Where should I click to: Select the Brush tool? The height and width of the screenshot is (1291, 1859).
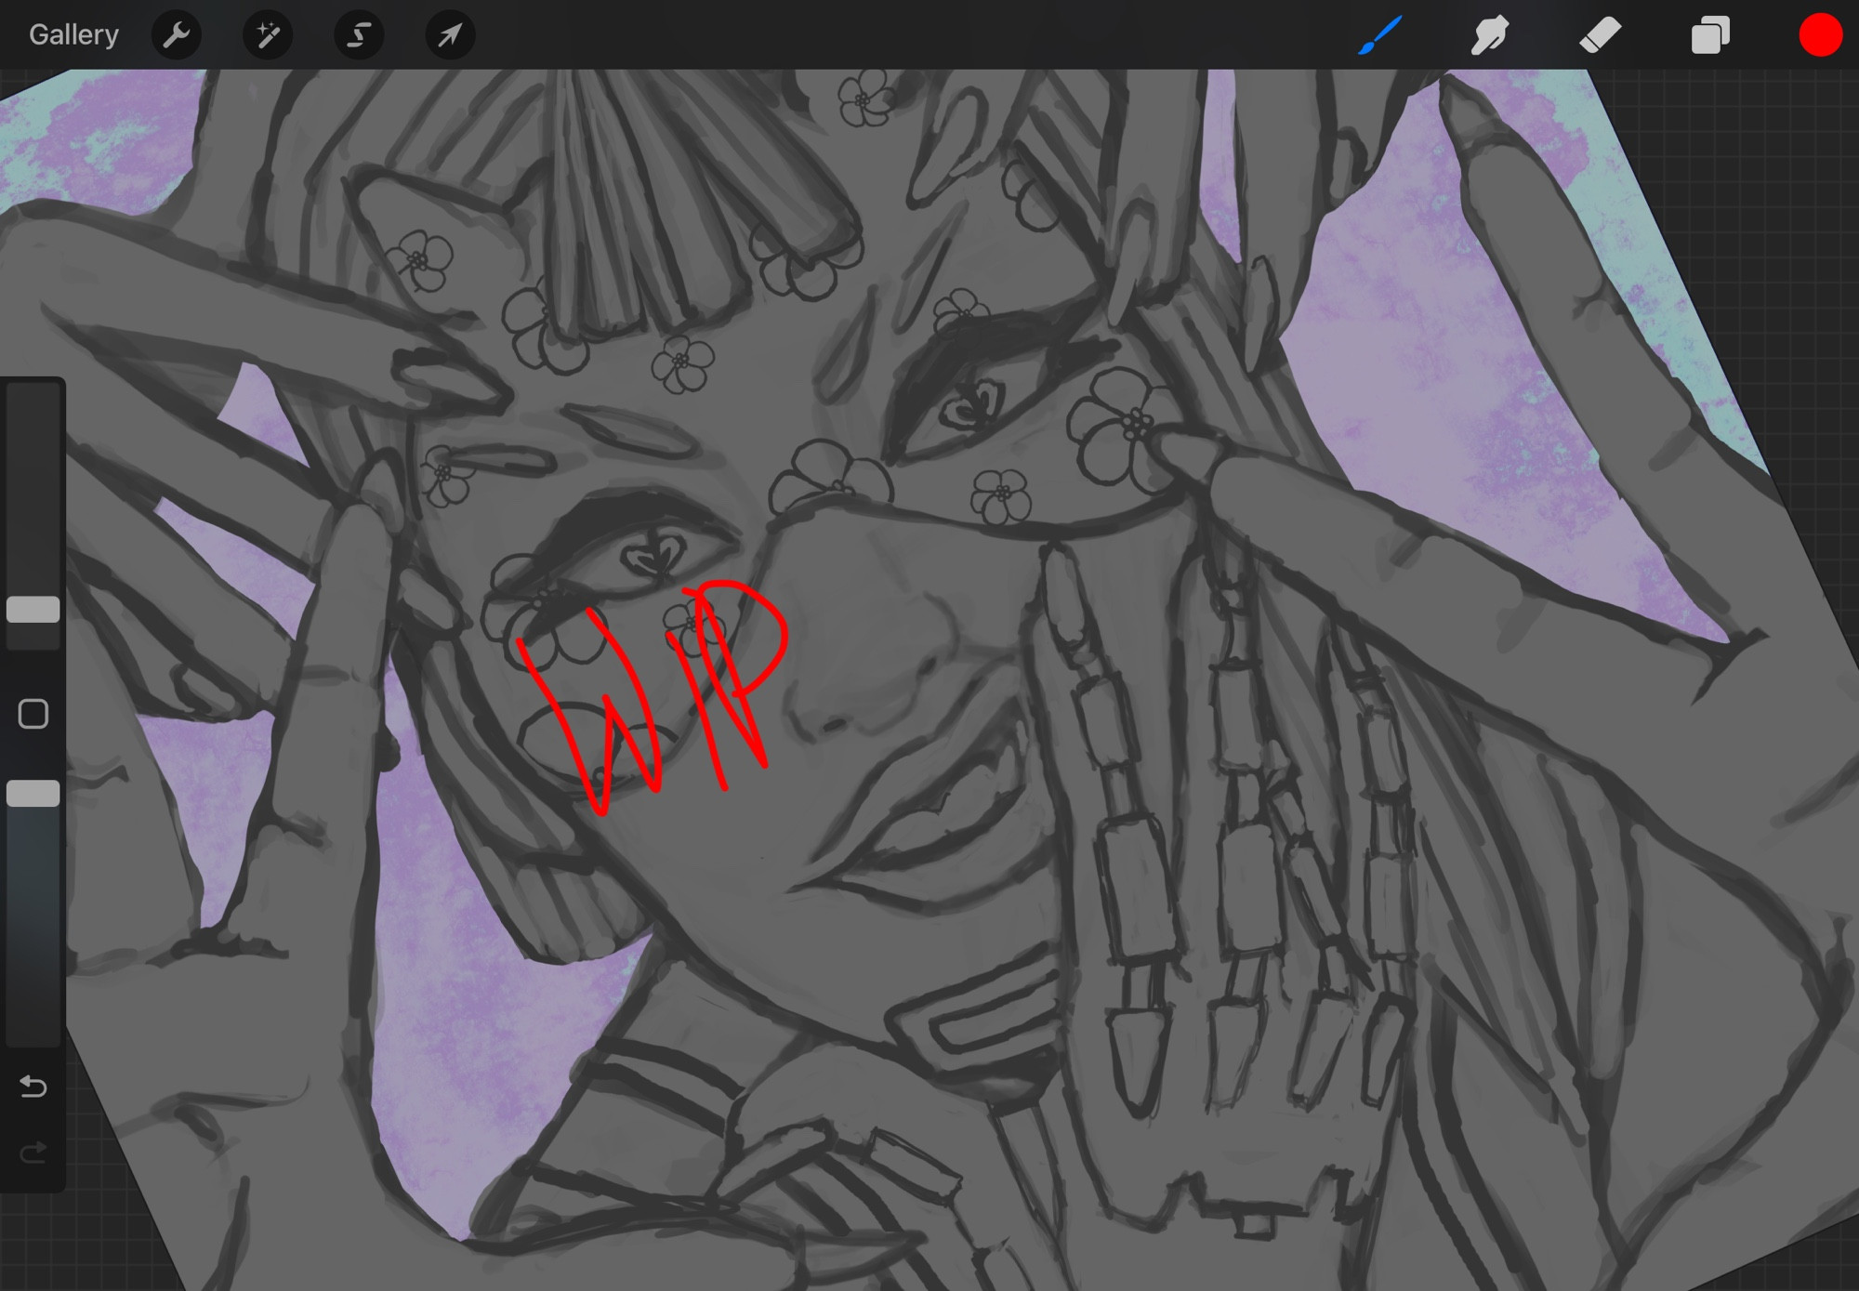(1380, 35)
